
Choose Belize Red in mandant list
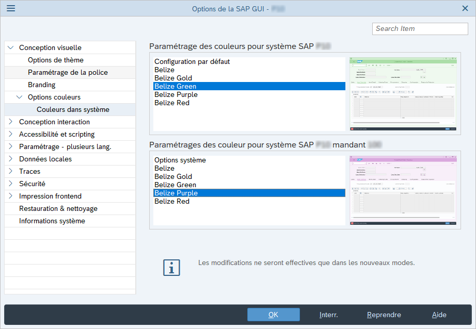tap(249, 201)
